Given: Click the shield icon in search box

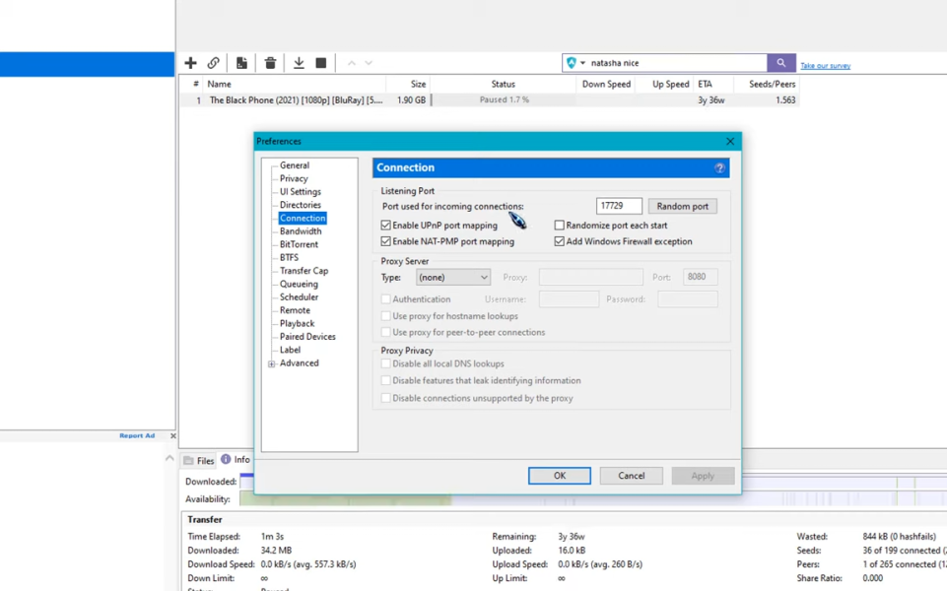Looking at the screenshot, I should 572,63.
